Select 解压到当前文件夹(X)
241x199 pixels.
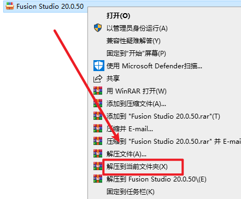click(x=137, y=167)
